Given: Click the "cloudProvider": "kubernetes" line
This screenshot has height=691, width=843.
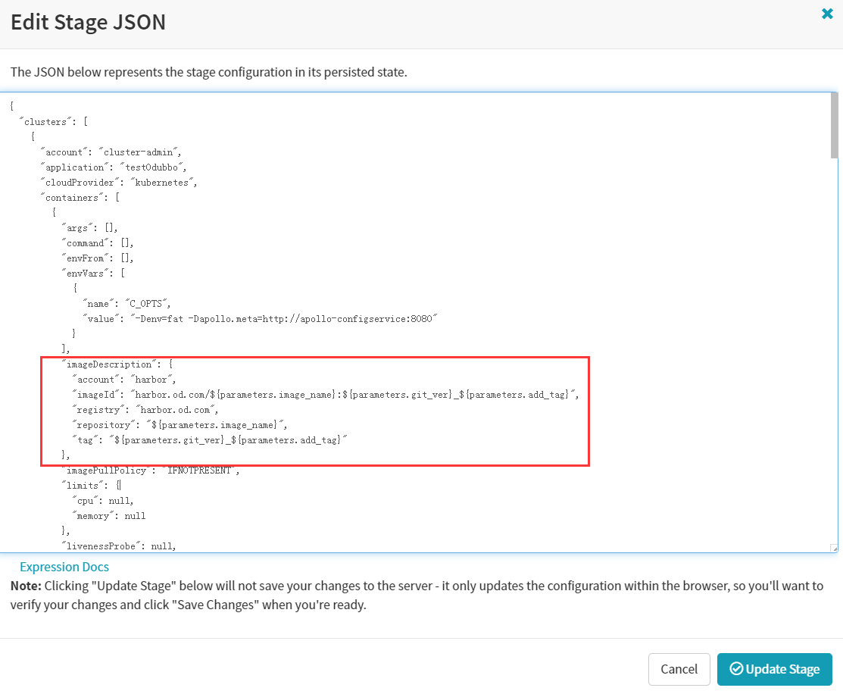Looking at the screenshot, I should pos(119,183).
